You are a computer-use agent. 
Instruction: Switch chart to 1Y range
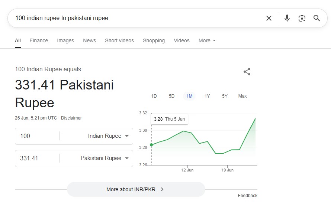coord(207,96)
